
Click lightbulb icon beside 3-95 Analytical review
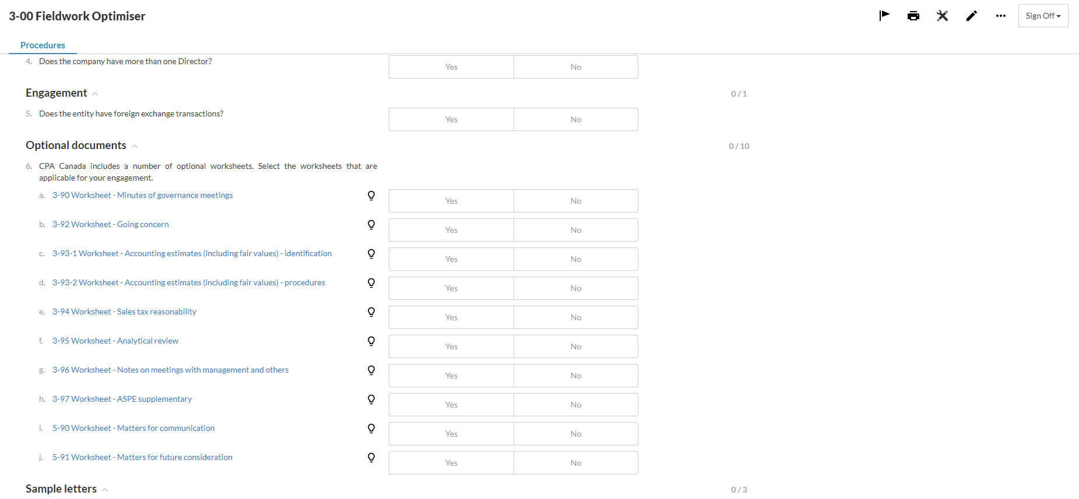[371, 341]
